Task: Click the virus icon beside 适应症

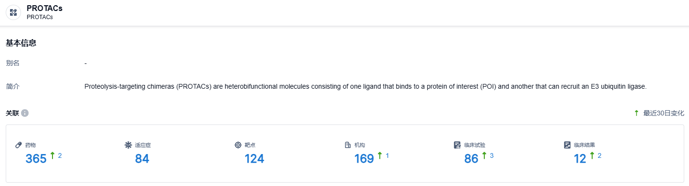Action: [128, 145]
